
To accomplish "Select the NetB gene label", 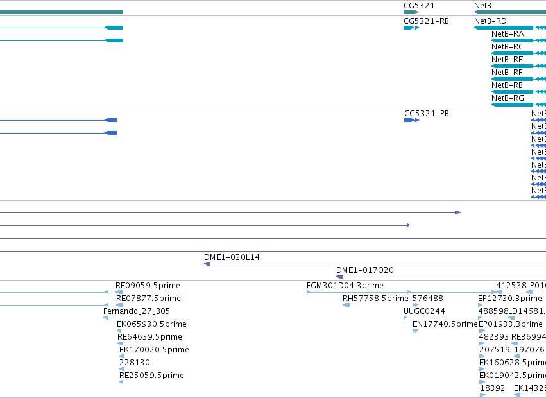I will point(482,6).
